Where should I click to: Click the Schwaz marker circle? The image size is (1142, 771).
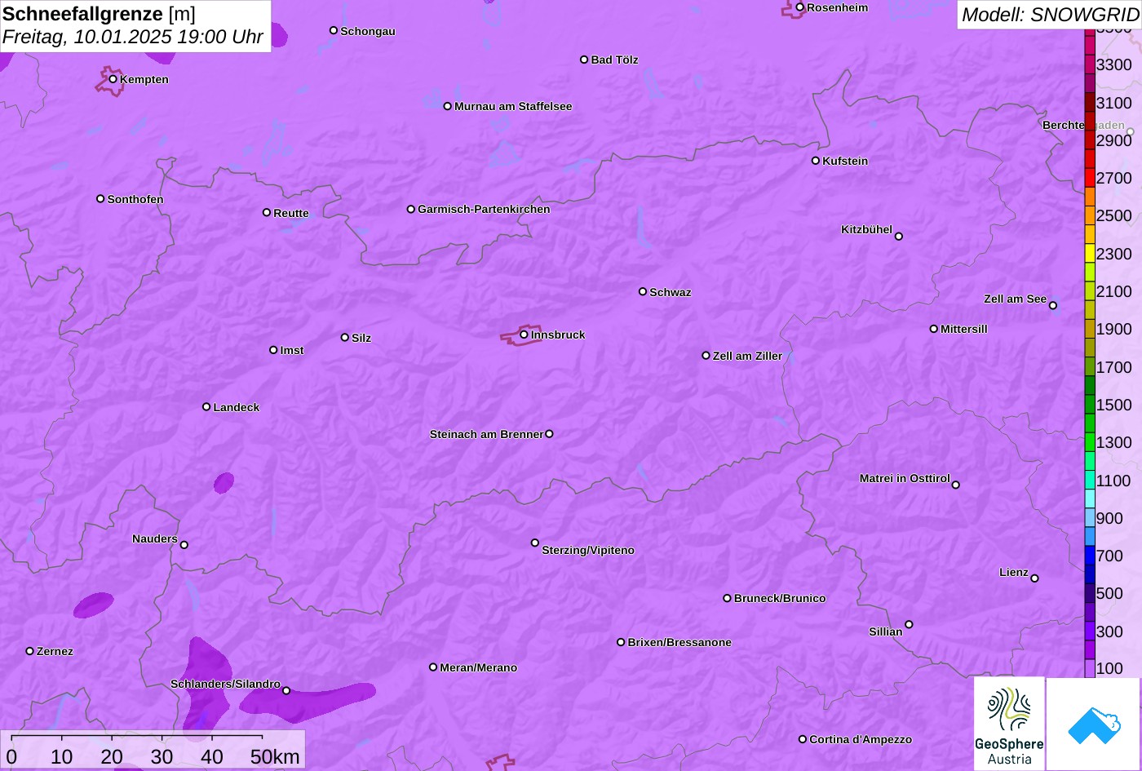[x=643, y=291]
